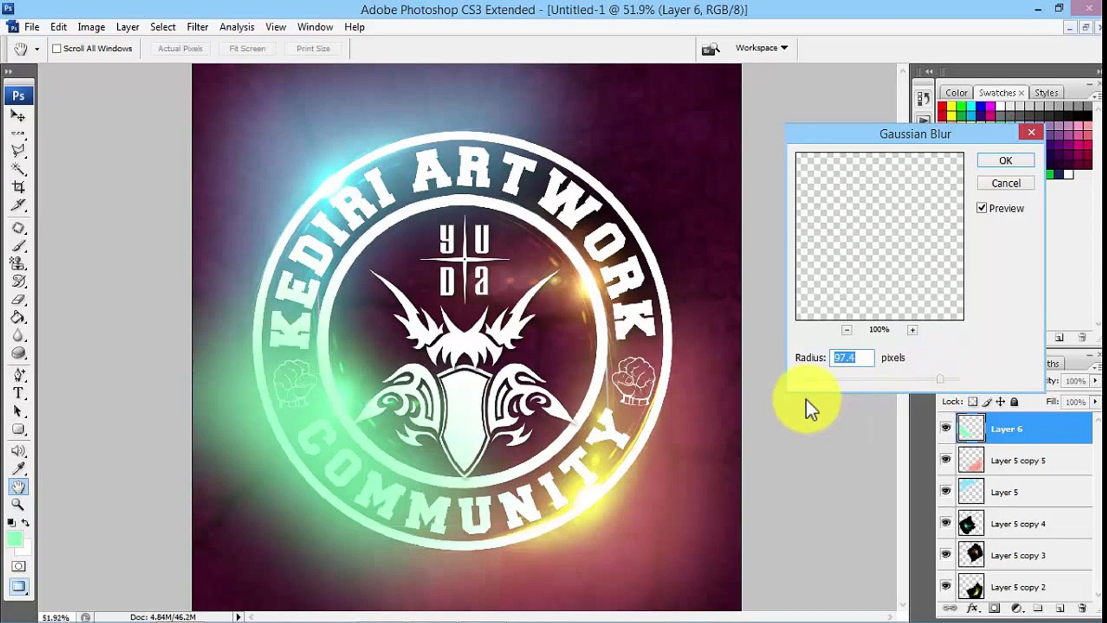This screenshot has width=1107, height=623.
Task: Hide Layer 5 copy 5 eye
Action: tap(946, 460)
